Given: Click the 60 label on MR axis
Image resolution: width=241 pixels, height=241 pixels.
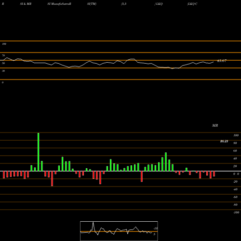Looking at the screenshot, I should pos(235,151).
